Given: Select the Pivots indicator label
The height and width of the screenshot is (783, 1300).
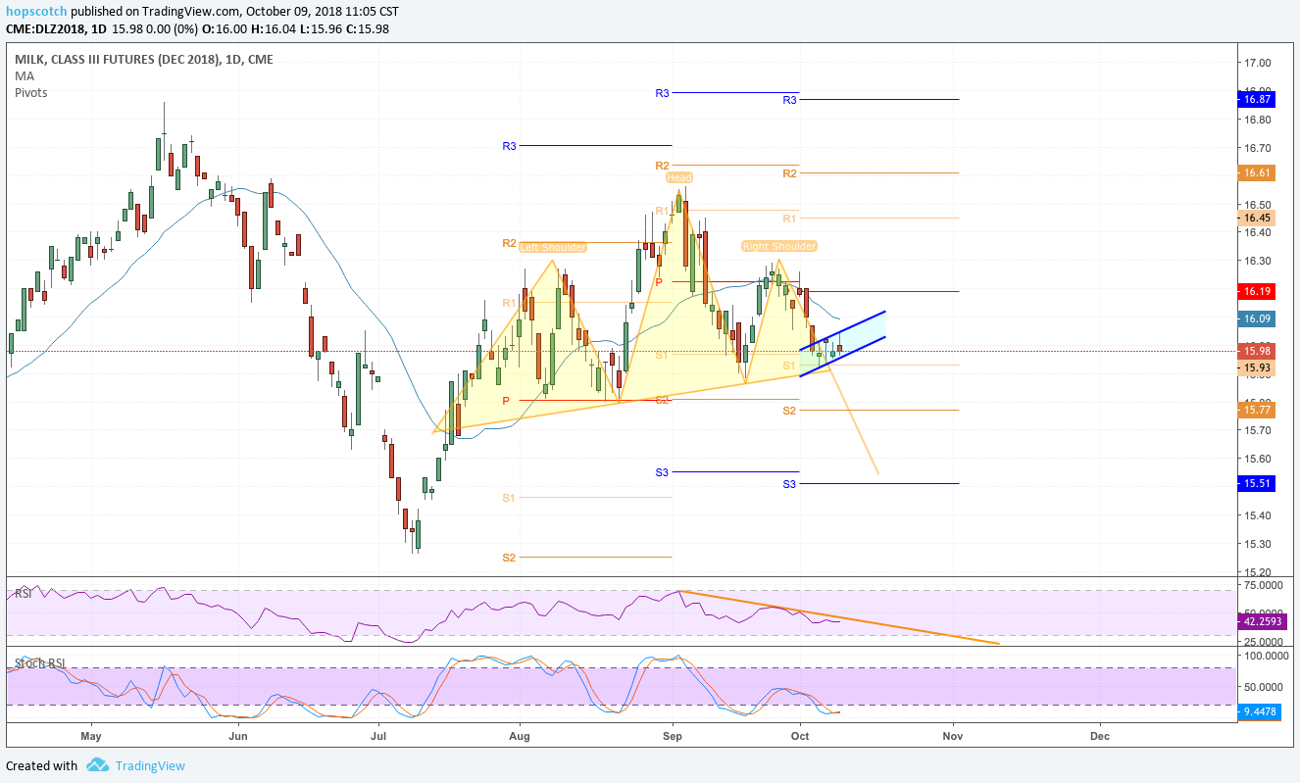Looking at the screenshot, I should click(x=30, y=92).
